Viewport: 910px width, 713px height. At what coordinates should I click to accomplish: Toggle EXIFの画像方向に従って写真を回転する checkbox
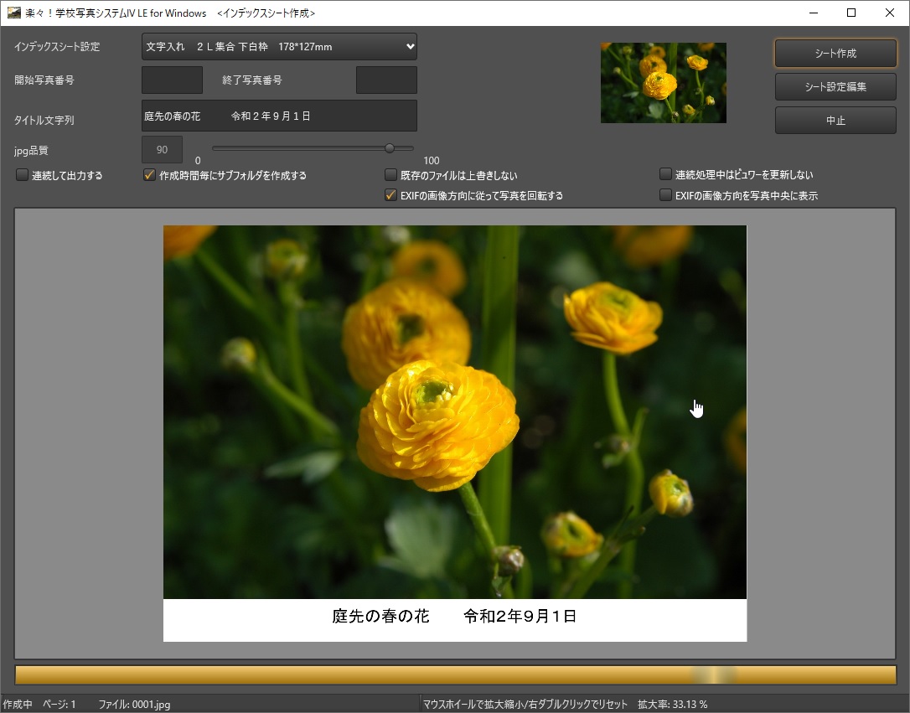(390, 195)
